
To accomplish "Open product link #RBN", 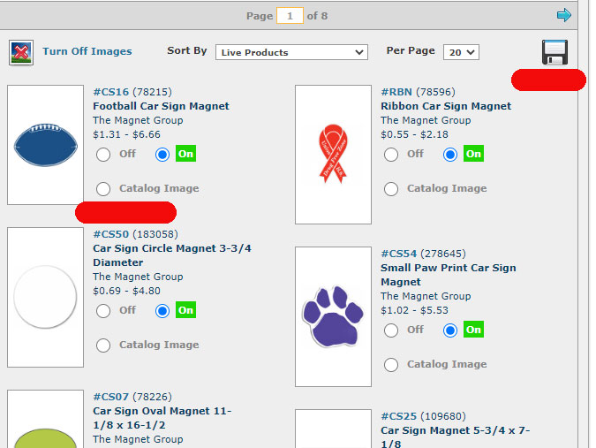I will click(396, 92).
